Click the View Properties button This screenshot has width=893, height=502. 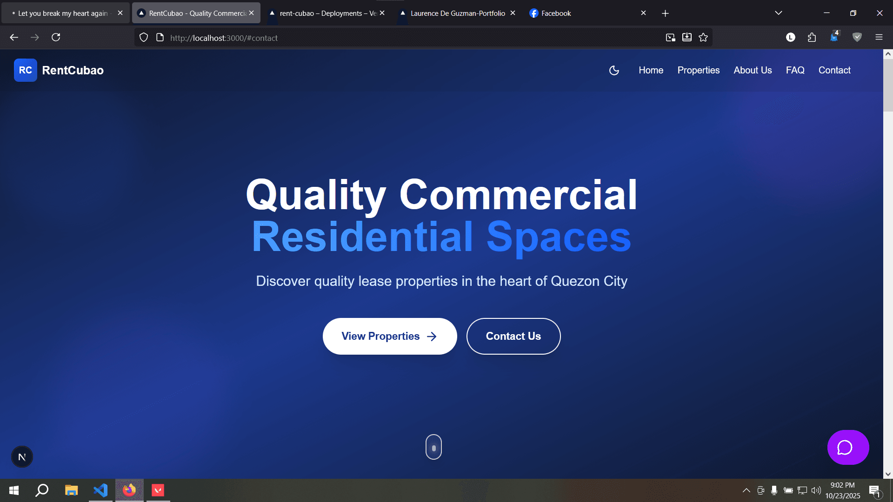coord(389,336)
